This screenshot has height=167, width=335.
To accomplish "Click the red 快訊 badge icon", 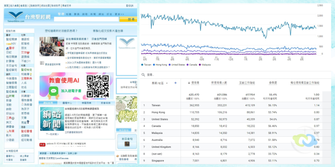I will click(42, 145).
